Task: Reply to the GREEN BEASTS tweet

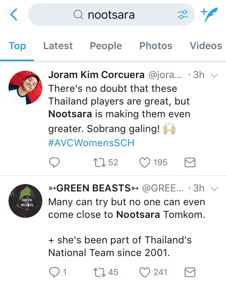Action: tap(54, 272)
